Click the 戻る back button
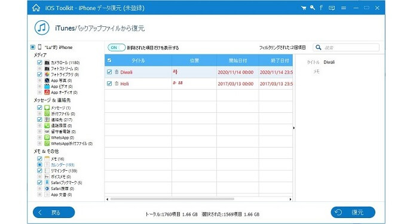 click(54, 212)
